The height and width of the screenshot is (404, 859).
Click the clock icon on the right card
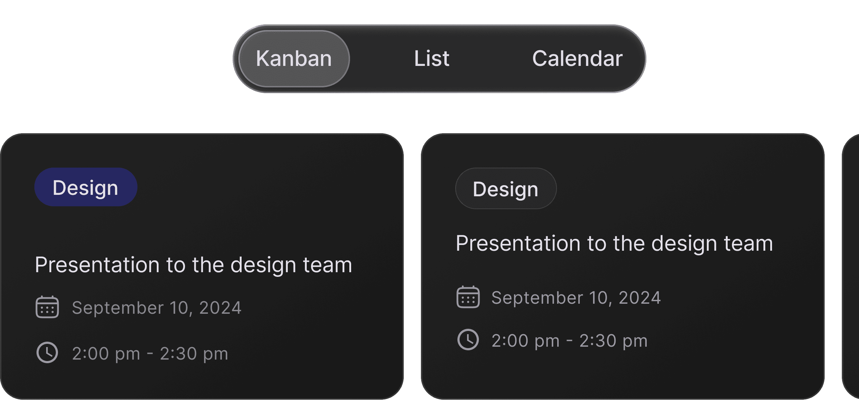[x=468, y=340]
